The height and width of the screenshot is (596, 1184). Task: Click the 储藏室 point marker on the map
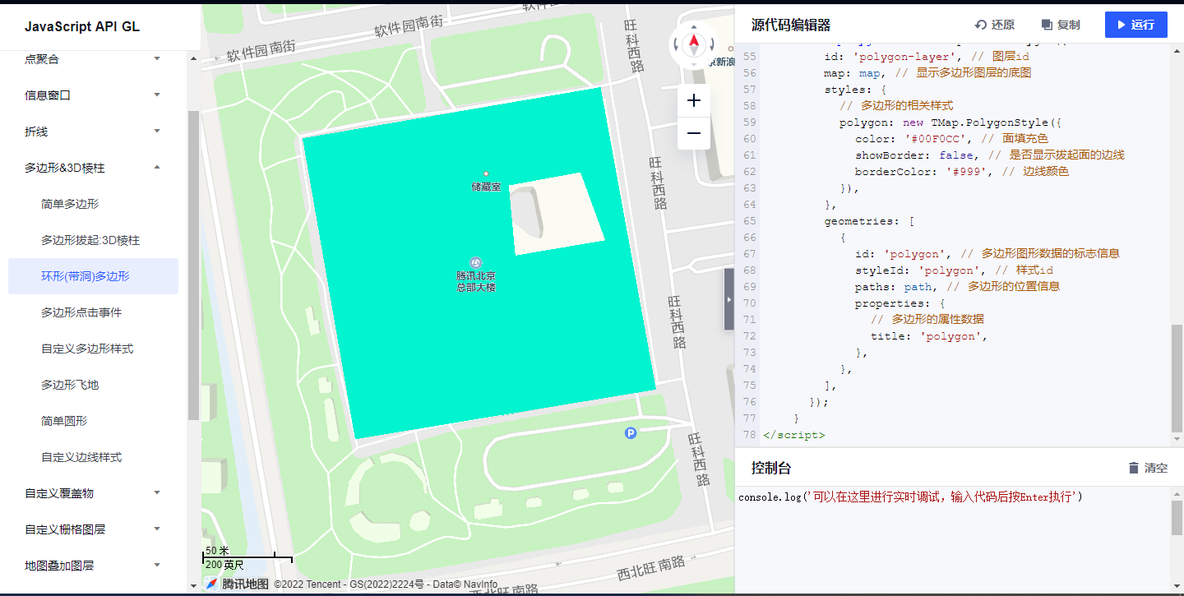pyautogui.click(x=486, y=173)
